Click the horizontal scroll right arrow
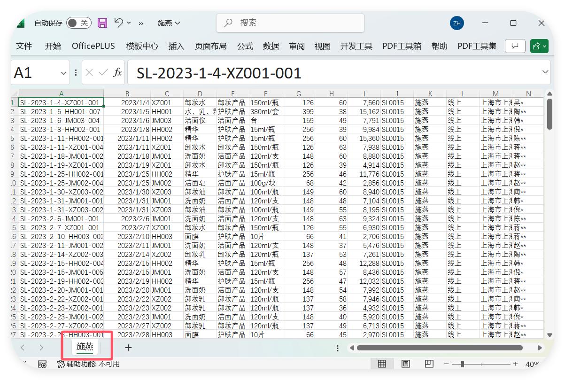This screenshot has width=565, height=380. tap(540, 348)
